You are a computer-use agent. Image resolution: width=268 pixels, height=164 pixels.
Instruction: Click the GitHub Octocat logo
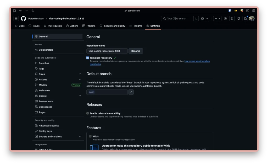23,19
